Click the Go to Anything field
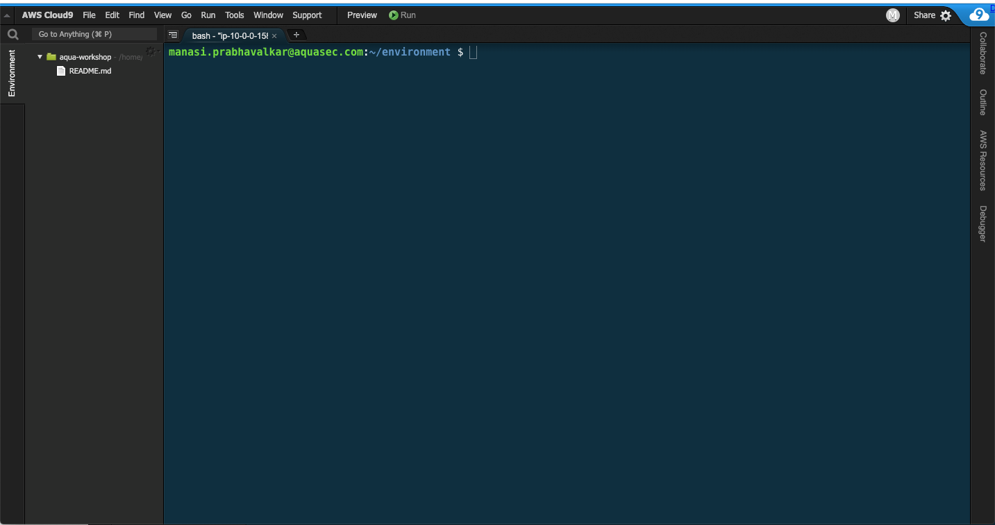Viewport: 995px width, 525px height. (94, 34)
